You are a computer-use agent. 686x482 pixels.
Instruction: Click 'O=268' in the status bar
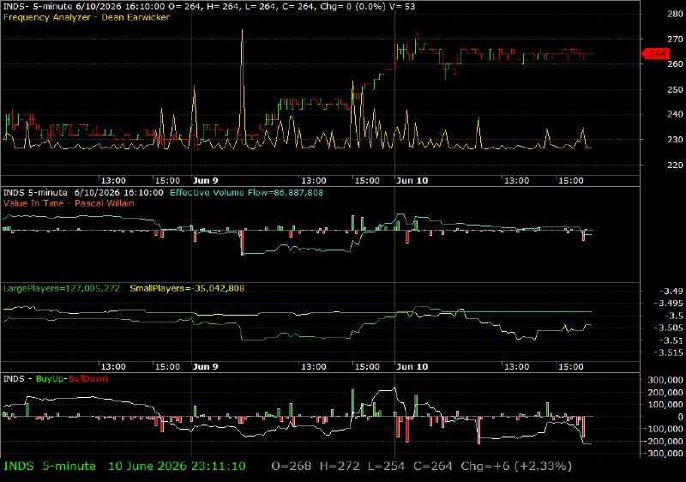click(x=292, y=466)
